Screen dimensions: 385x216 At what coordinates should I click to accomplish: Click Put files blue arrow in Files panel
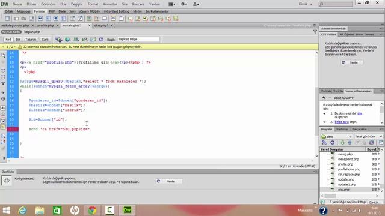click(x=350, y=143)
